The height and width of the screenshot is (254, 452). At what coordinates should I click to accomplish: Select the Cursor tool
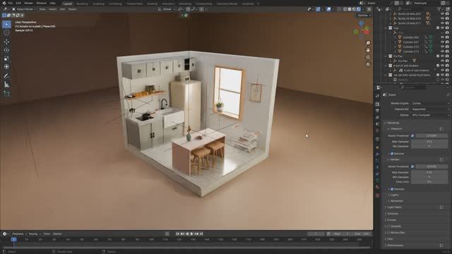pyautogui.click(x=6, y=33)
